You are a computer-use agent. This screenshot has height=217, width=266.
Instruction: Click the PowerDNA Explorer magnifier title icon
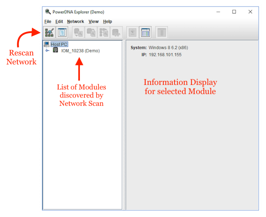click(x=48, y=12)
